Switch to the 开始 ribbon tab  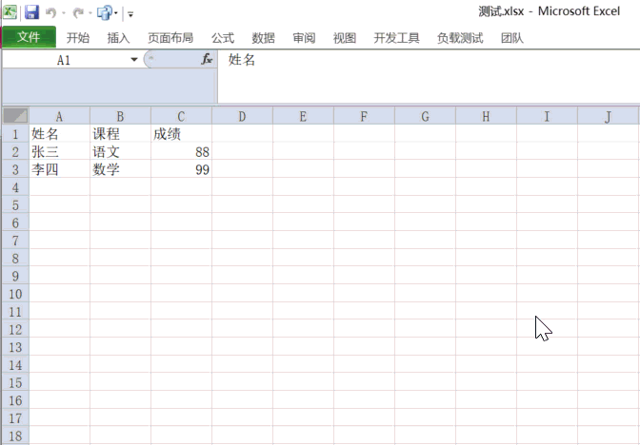[x=78, y=38]
